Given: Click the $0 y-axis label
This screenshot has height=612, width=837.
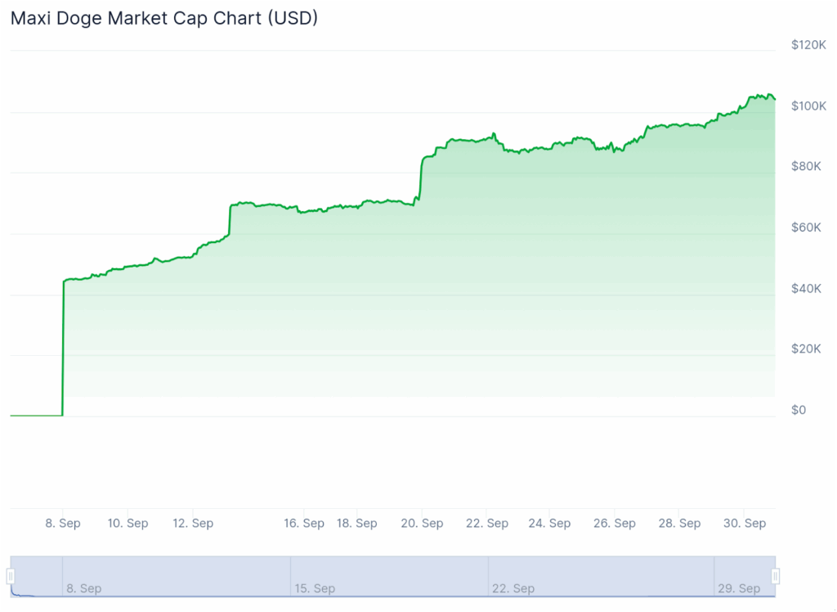Looking at the screenshot, I should [799, 410].
